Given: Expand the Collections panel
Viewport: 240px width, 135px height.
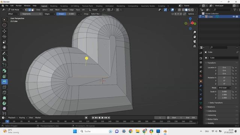Looking at the screenshot, I should 211,111.
